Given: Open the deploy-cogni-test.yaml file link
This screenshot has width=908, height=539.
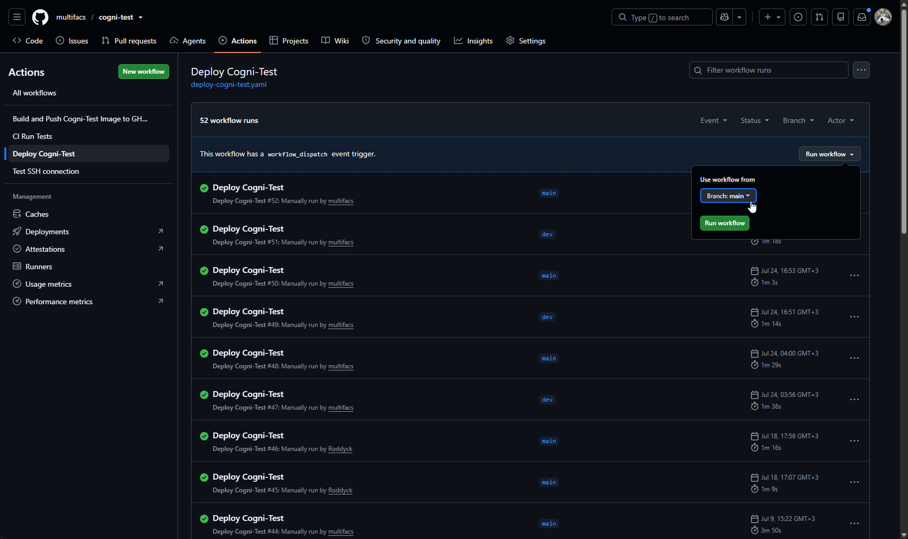Looking at the screenshot, I should pos(229,84).
